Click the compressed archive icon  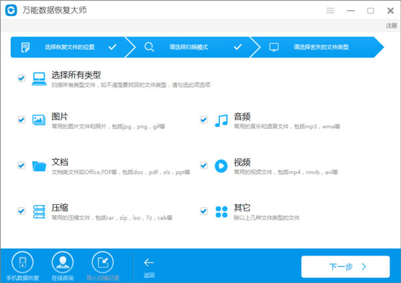click(39, 211)
